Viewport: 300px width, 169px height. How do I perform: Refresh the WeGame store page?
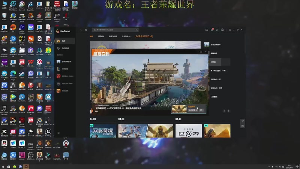86,30
